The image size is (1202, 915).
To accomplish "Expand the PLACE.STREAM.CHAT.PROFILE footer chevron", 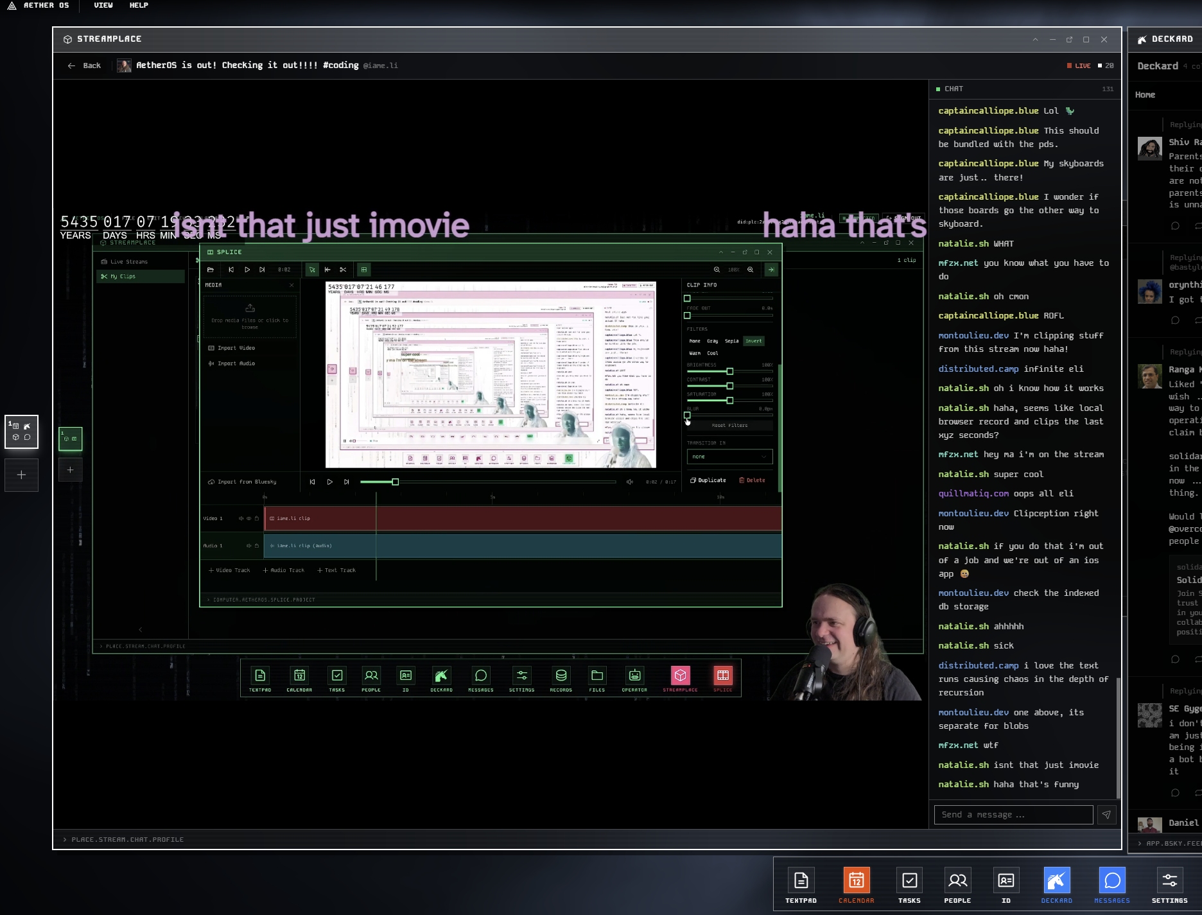I will (65, 839).
